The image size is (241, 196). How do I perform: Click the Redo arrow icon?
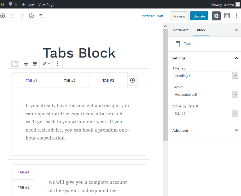pyautogui.click(x=22, y=16)
